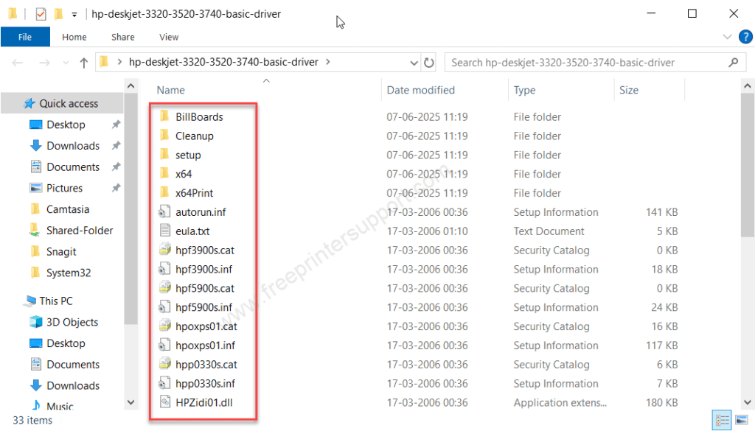Open the Share ribbon tab

click(x=123, y=37)
